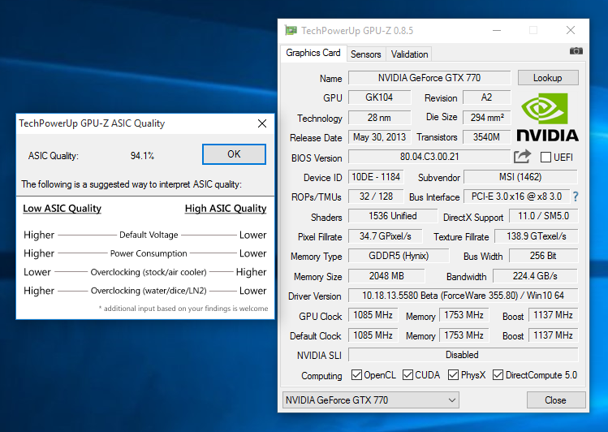Click the Memory Type value GDDR5 (Hynix)
Image resolution: width=608 pixels, height=432 pixels.
tap(399, 256)
